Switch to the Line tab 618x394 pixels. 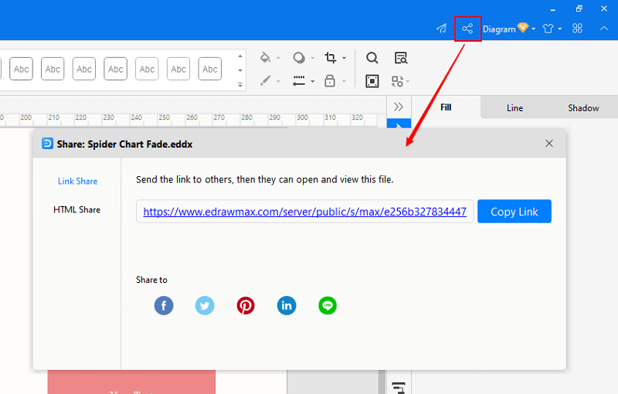pyautogui.click(x=514, y=108)
